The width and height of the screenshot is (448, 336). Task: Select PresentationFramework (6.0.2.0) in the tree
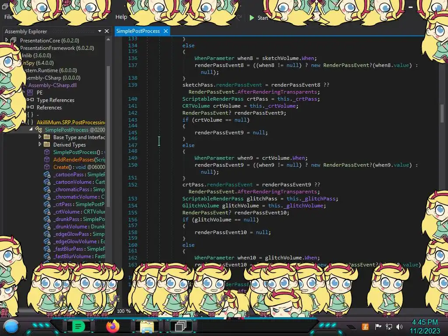(x=57, y=48)
